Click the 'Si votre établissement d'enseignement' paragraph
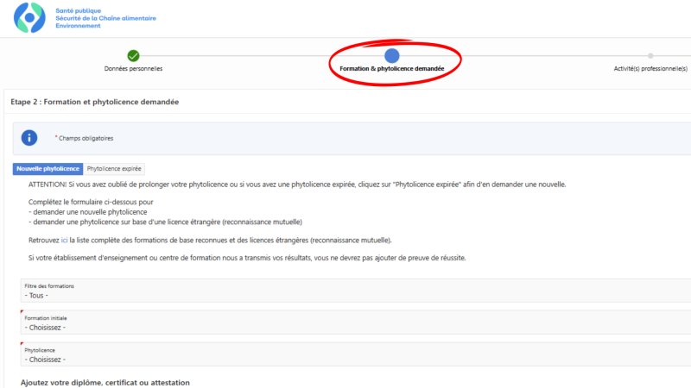Viewport: 691px width, 388px height. pos(247,258)
